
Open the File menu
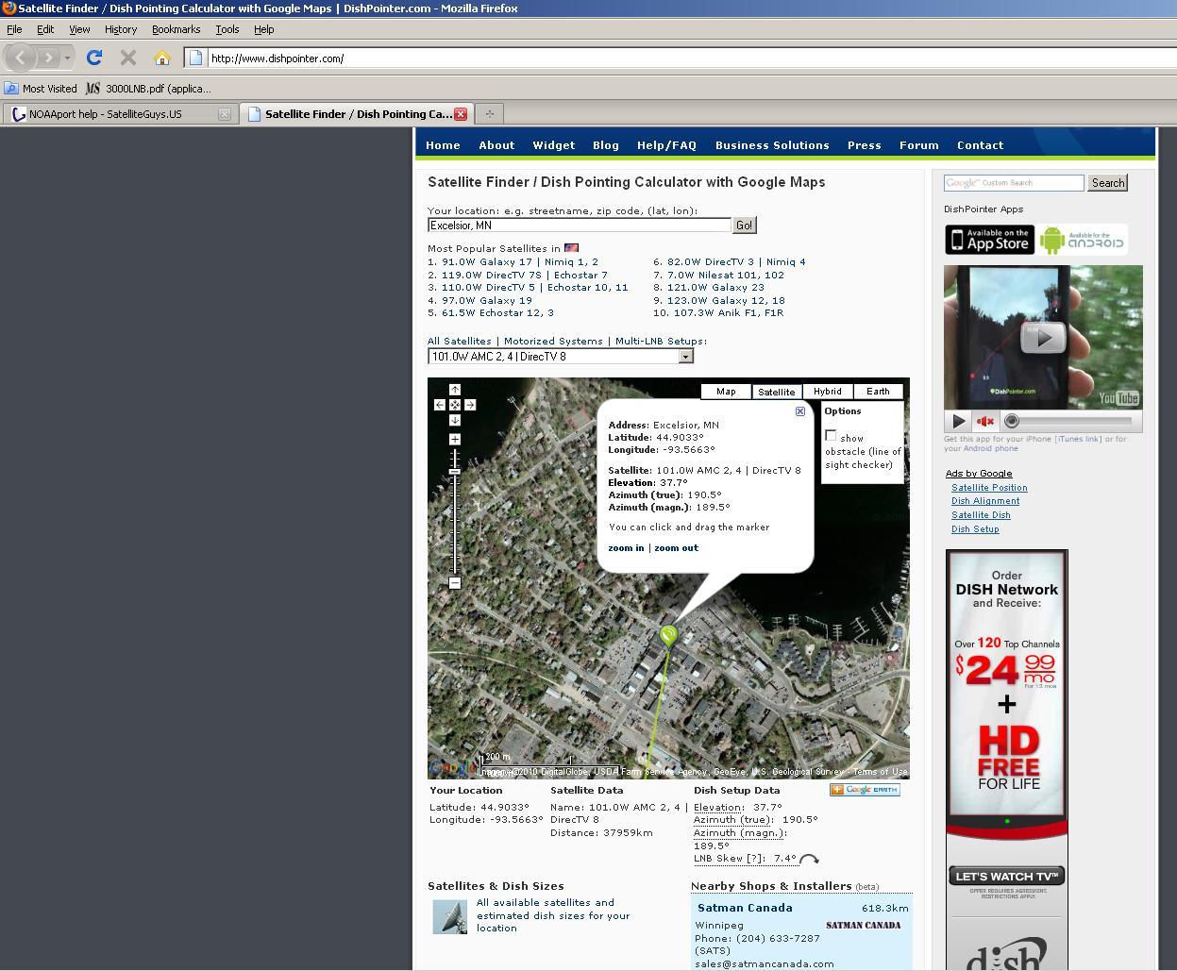coord(14,29)
